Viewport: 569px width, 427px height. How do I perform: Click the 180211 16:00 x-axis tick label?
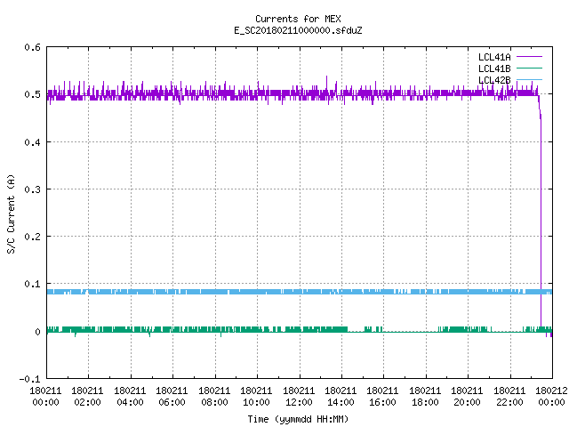tap(383, 397)
